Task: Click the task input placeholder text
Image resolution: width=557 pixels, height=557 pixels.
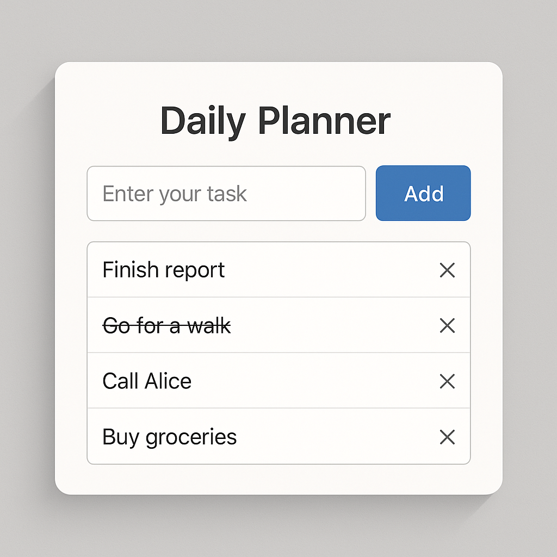Action: 175,194
